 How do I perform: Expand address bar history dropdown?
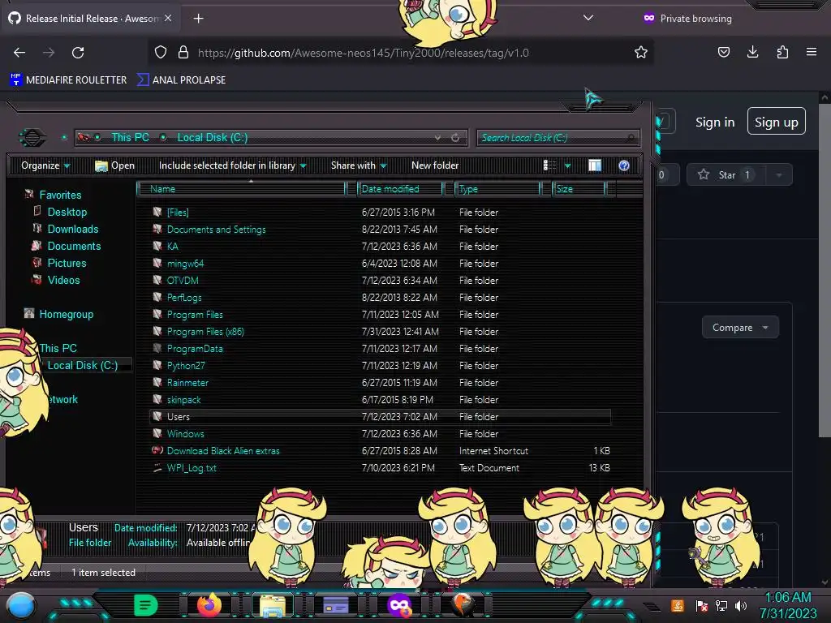[437, 138]
